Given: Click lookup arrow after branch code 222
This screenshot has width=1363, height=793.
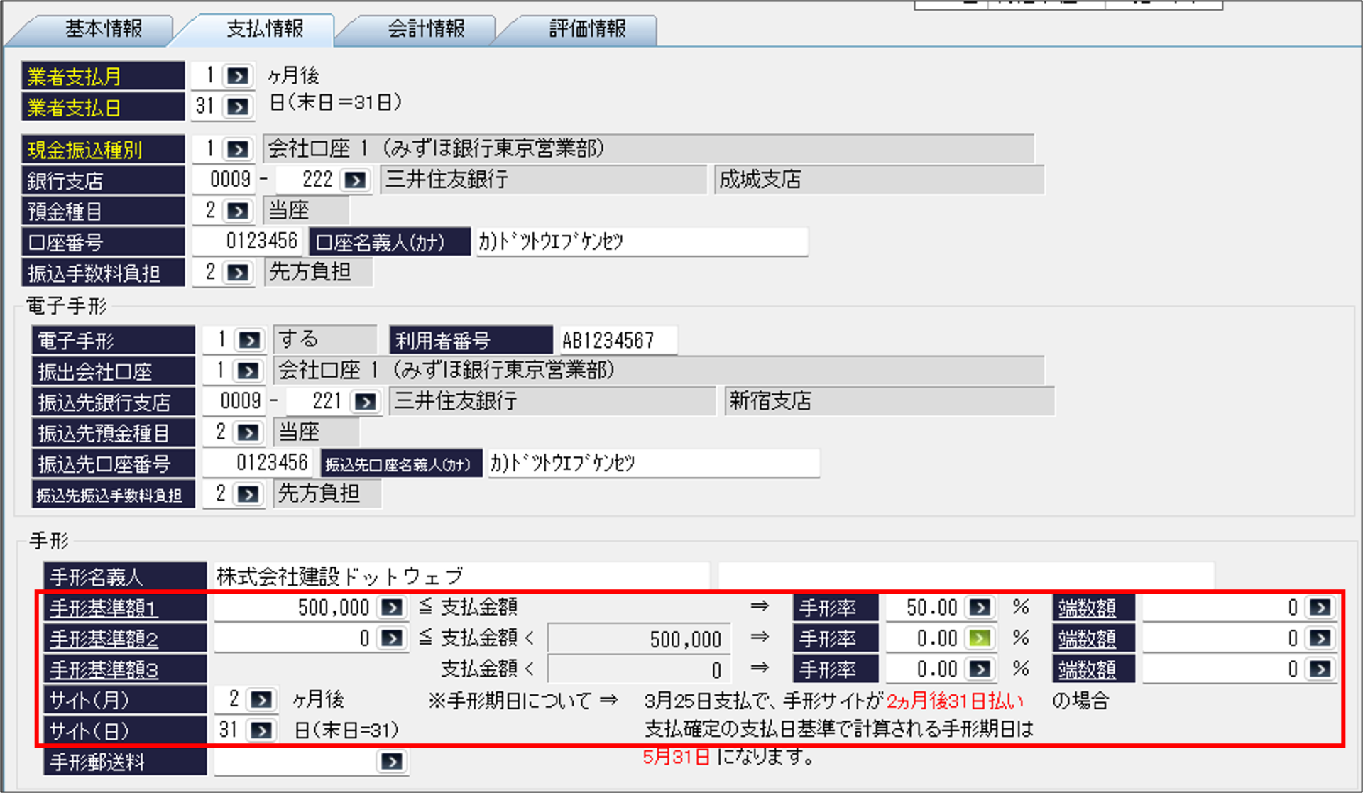Looking at the screenshot, I should click(355, 180).
